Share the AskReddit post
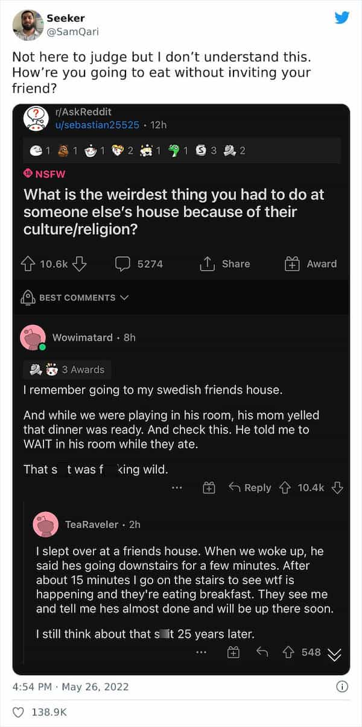 224,263
